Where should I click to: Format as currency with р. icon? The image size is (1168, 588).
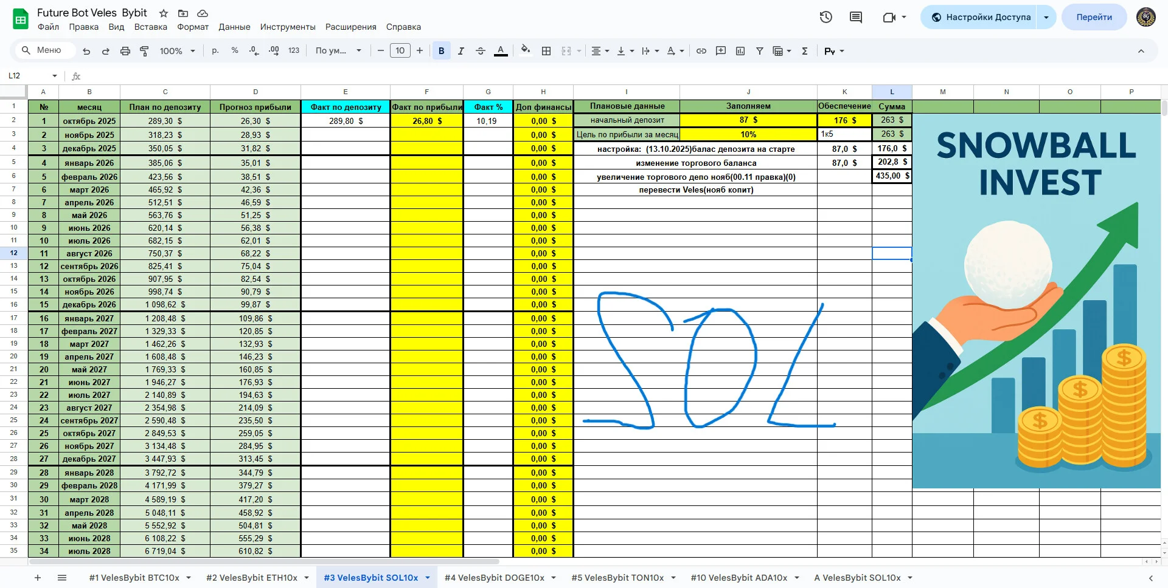click(x=215, y=51)
